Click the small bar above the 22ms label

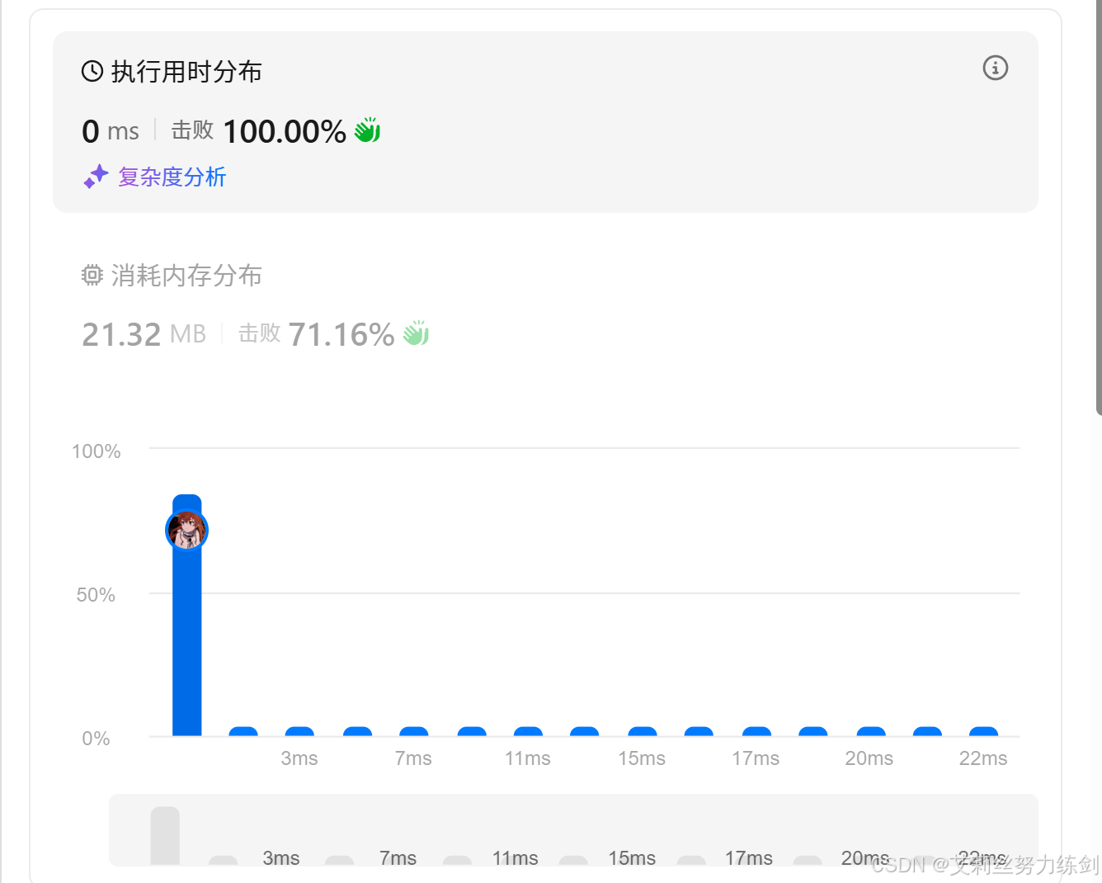tap(983, 731)
